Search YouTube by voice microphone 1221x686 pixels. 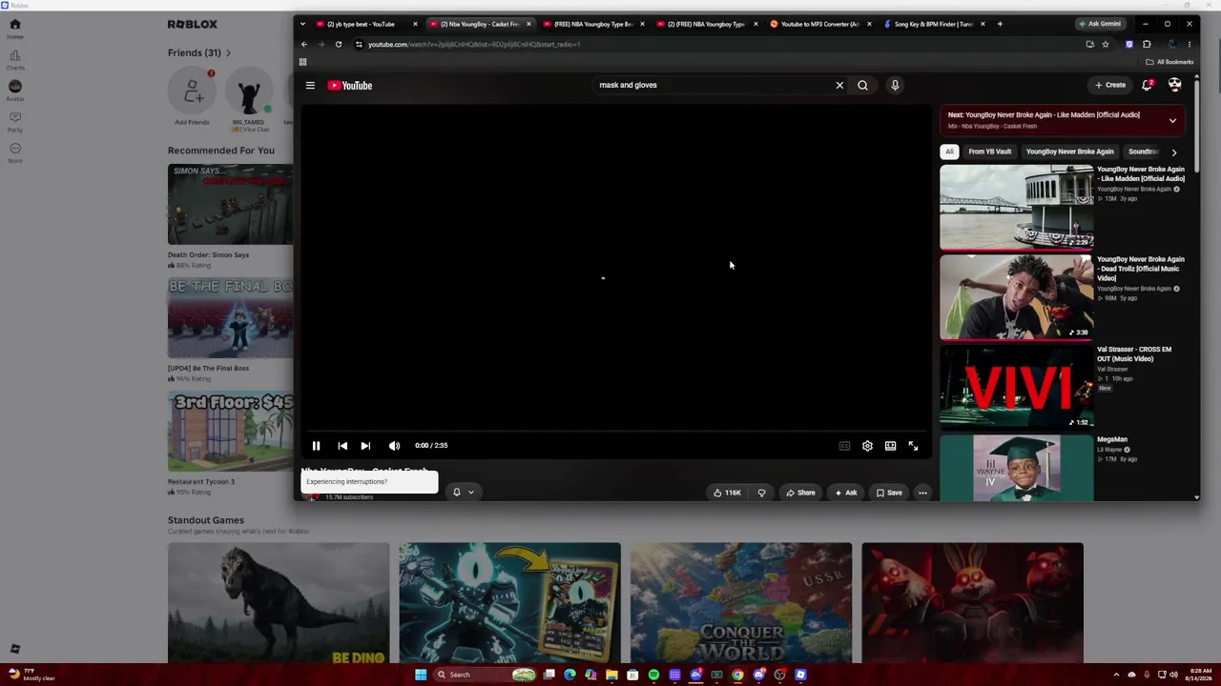[x=895, y=86]
